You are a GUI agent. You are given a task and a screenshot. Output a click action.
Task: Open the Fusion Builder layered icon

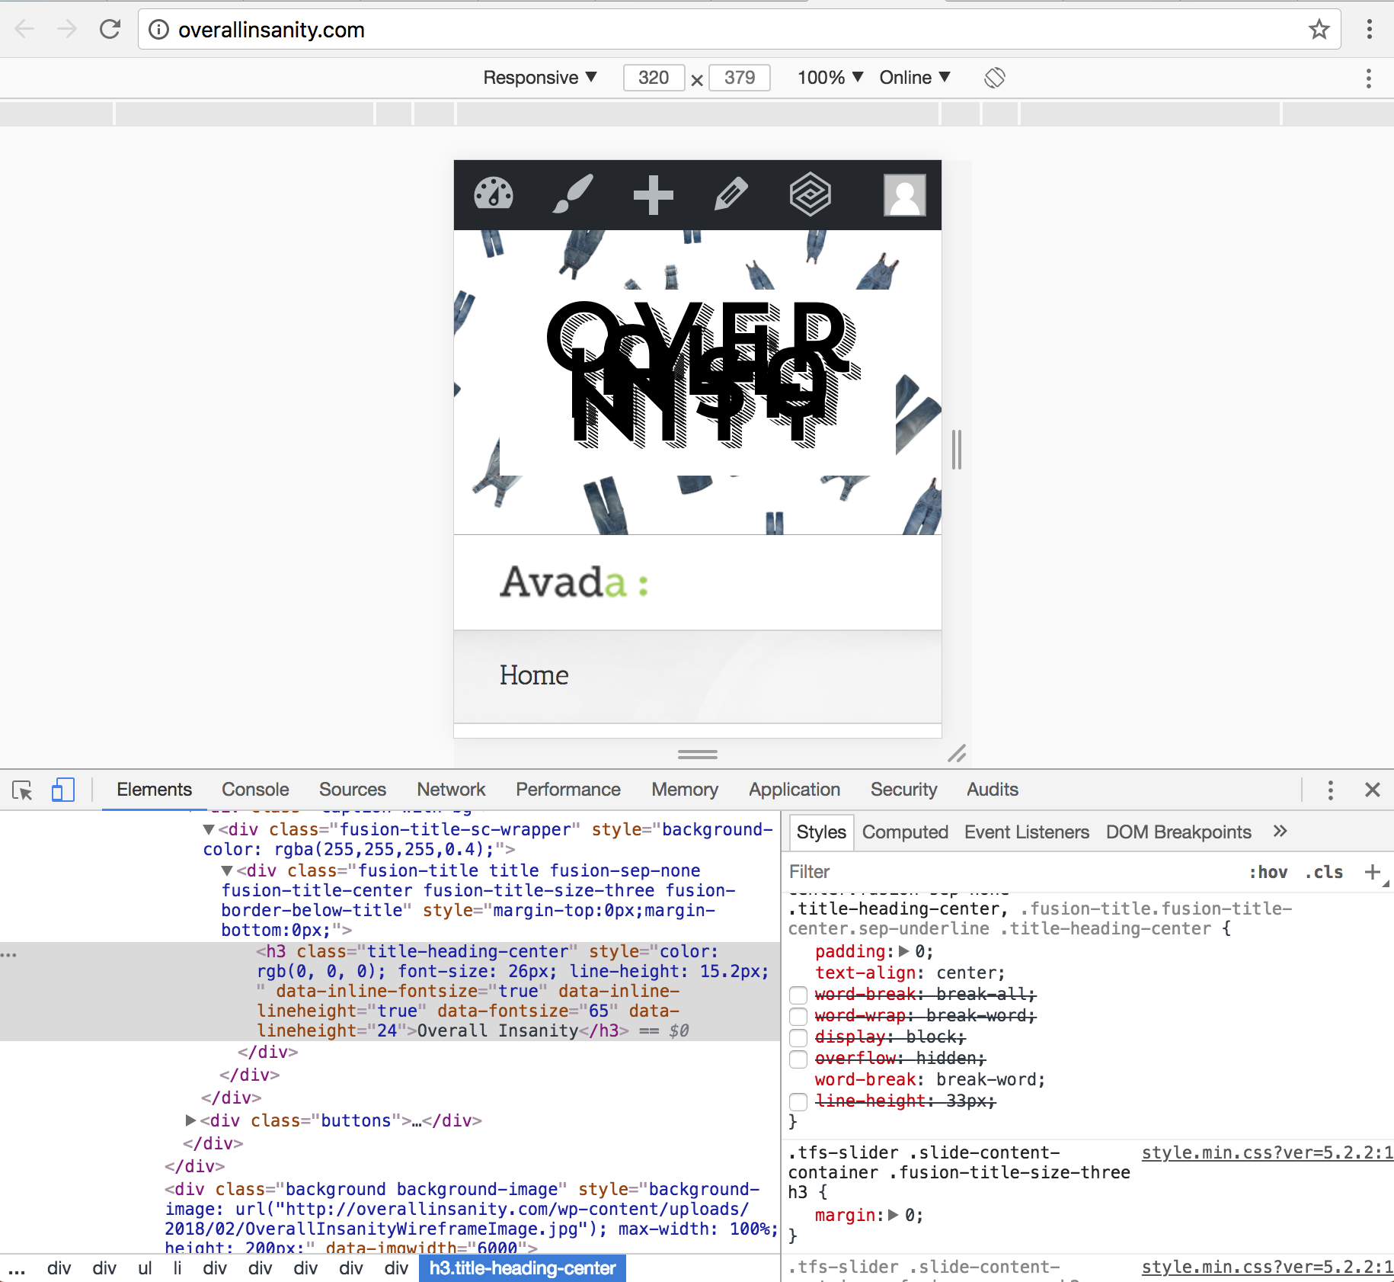[x=810, y=194]
